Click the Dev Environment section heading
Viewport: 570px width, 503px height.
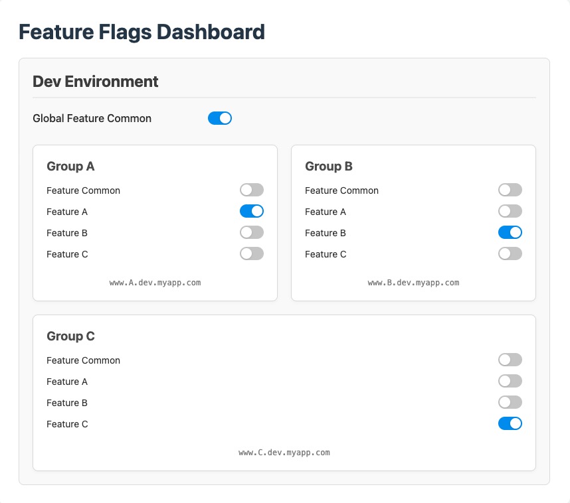(96, 82)
